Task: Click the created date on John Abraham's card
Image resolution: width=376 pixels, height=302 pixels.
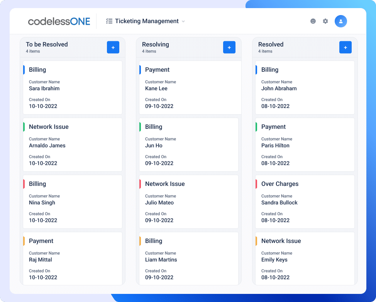Action: click(275, 106)
